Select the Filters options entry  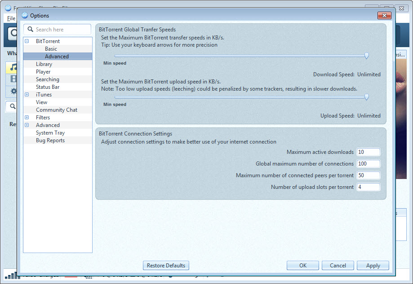click(43, 118)
